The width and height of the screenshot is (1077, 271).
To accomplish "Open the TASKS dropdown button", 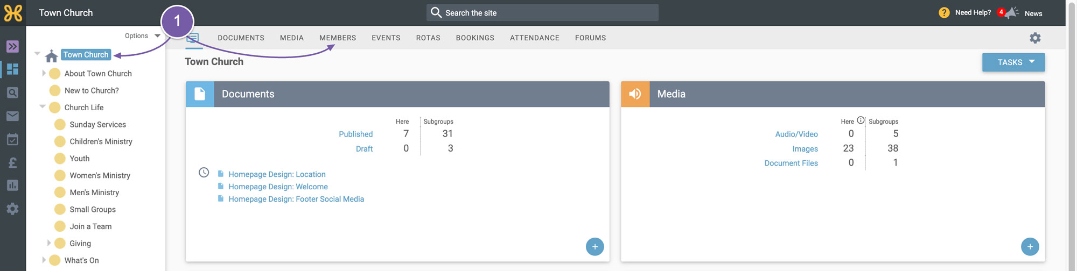I will pyautogui.click(x=1013, y=62).
